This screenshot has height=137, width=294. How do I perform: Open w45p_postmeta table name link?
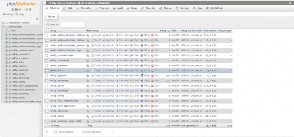pos(59,81)
